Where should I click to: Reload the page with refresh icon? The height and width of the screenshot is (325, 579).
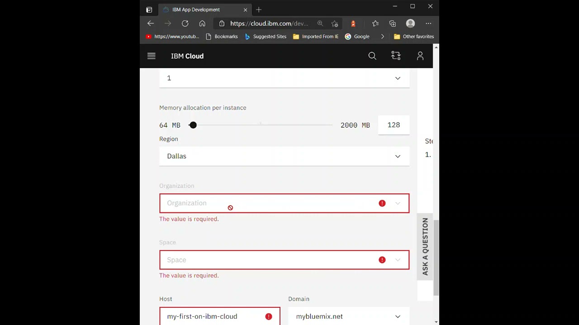coord(185,23)
